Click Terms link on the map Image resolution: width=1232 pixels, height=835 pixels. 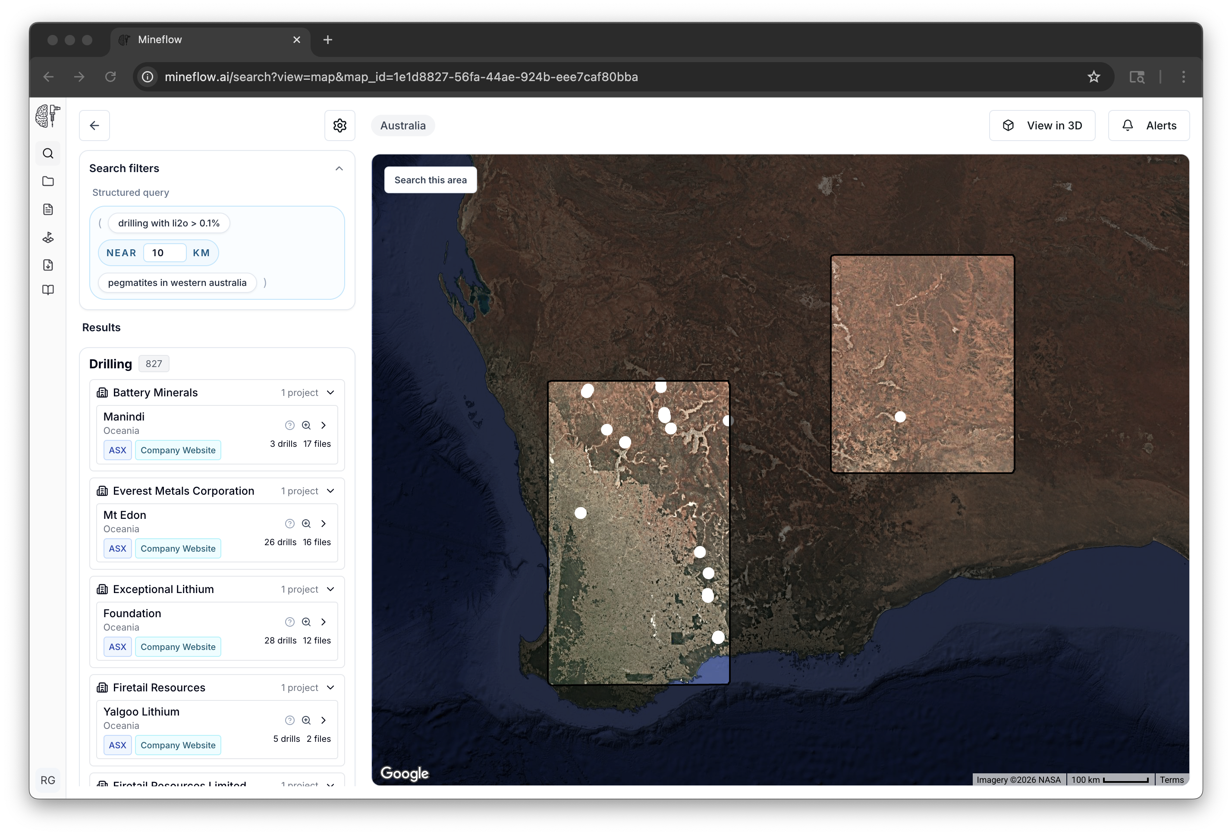1171,779
